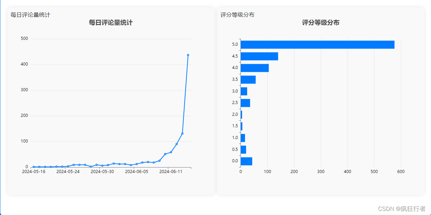Select the 1.0 rating bar

tap(243, 137)
